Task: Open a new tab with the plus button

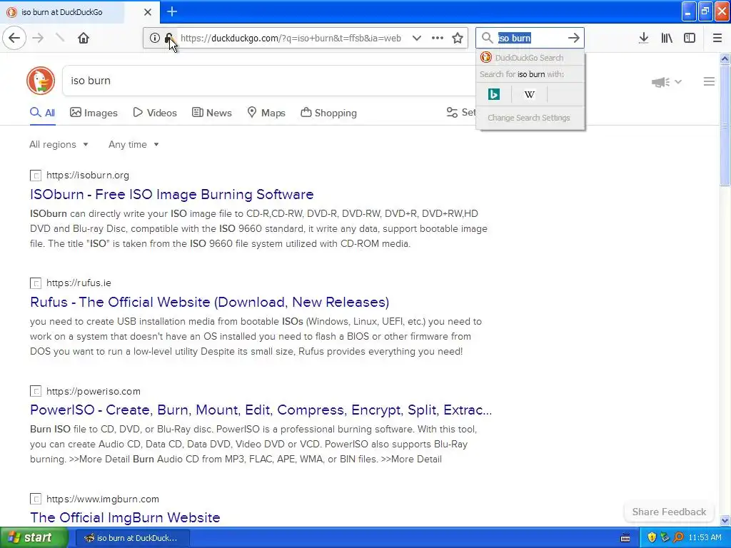Action: coord(172,11)
